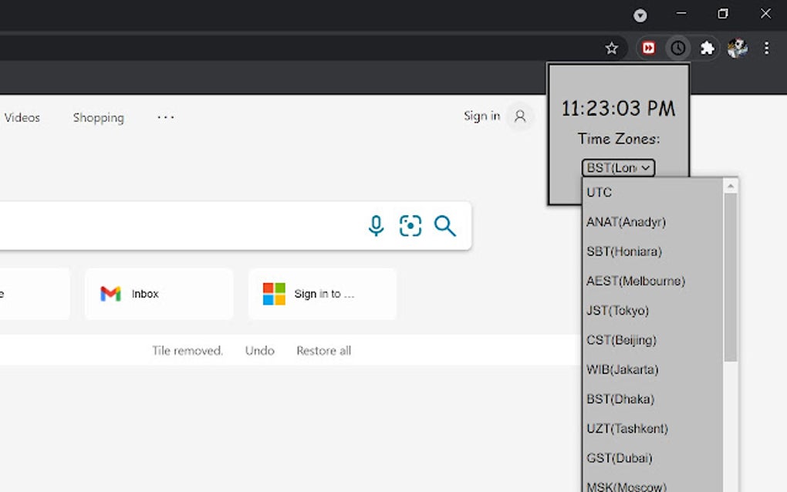Click the dropdown scrollbar up arrow
Screen dimensions: 787x492
coord(730,184)
